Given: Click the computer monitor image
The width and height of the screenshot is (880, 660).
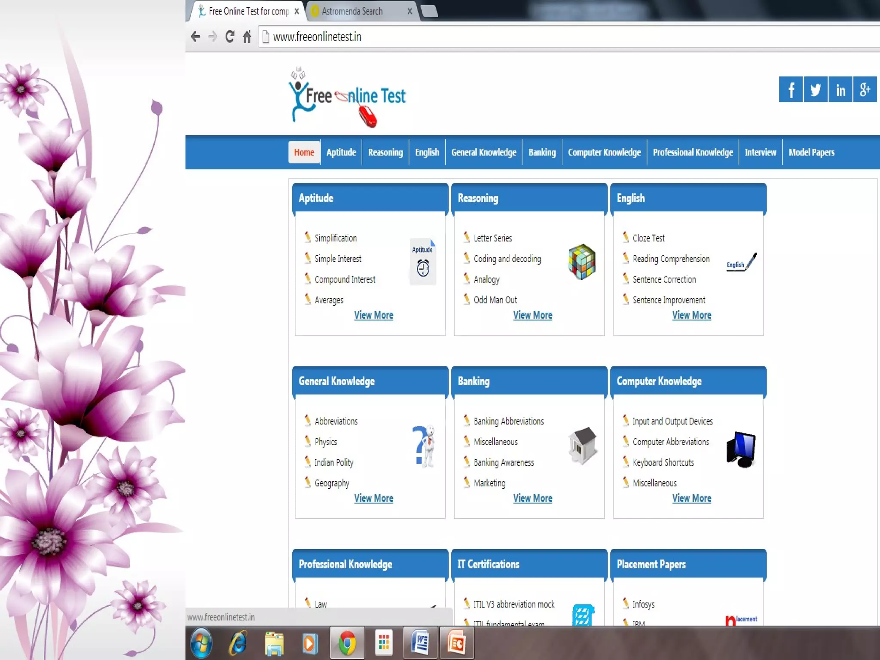Looking at the screenshot, I should click(741, 449).
